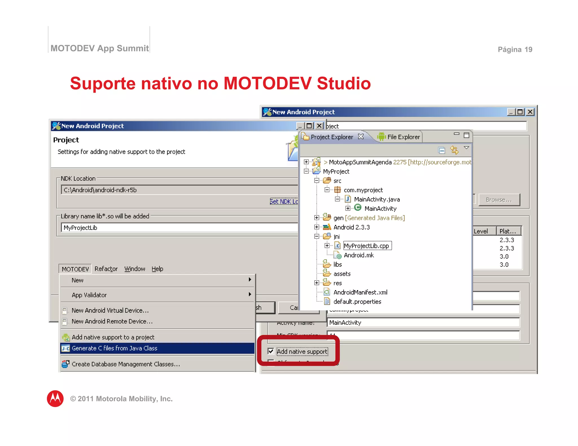Select default.properties in the tree

357,302
